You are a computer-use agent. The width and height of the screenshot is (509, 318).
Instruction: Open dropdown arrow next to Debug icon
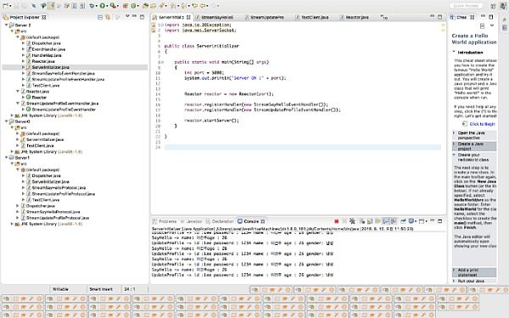(97, 6)
